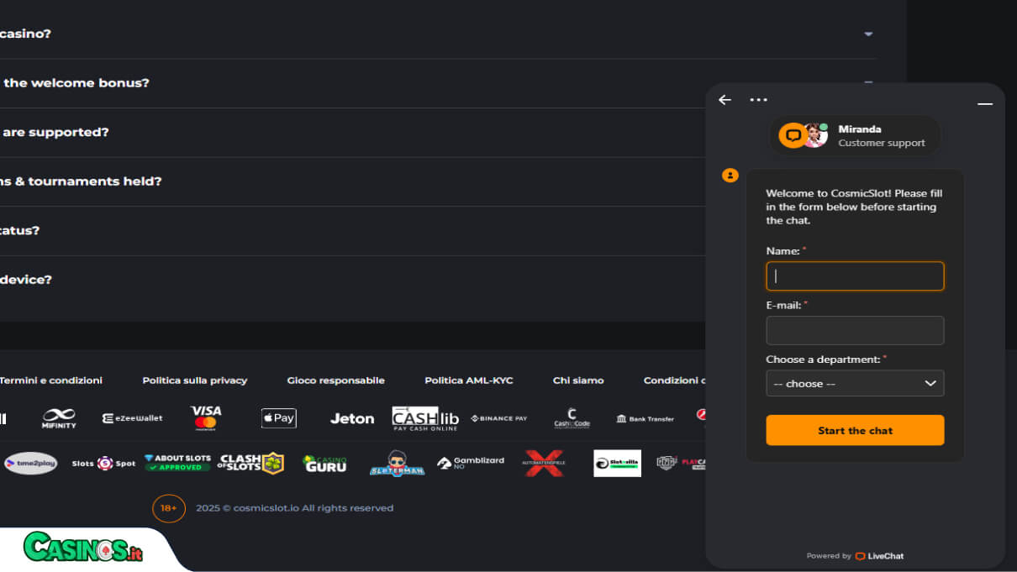This screenshot has width=1017, height=572.
Task: Click the orange user icon beside welcome message
Action: [x=730, y=175]
